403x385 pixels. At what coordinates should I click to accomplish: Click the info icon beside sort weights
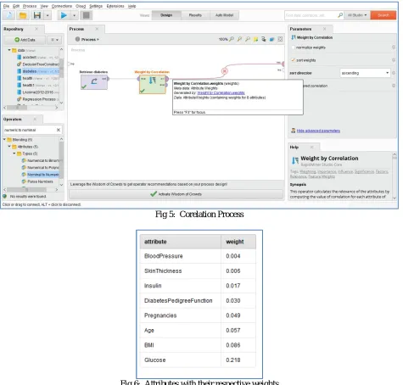pos(394,60)
